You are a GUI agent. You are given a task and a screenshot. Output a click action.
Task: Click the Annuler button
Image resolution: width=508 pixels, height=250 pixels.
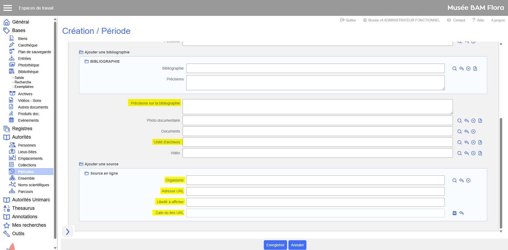tap(297, 245)
